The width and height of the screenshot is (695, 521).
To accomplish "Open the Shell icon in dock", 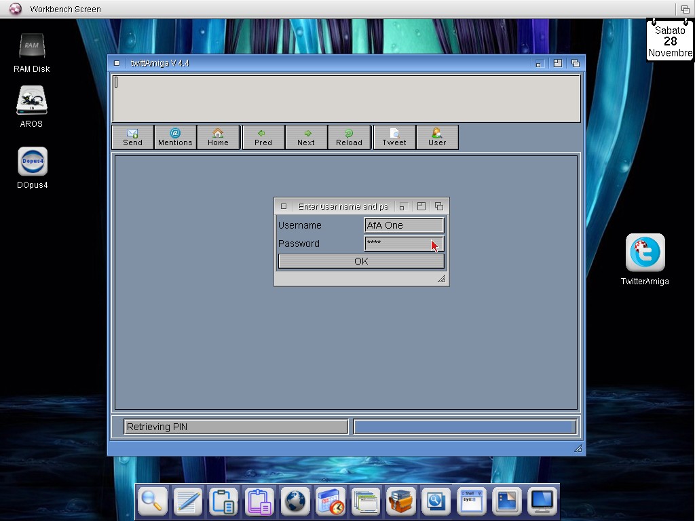I will coord(471,502).
